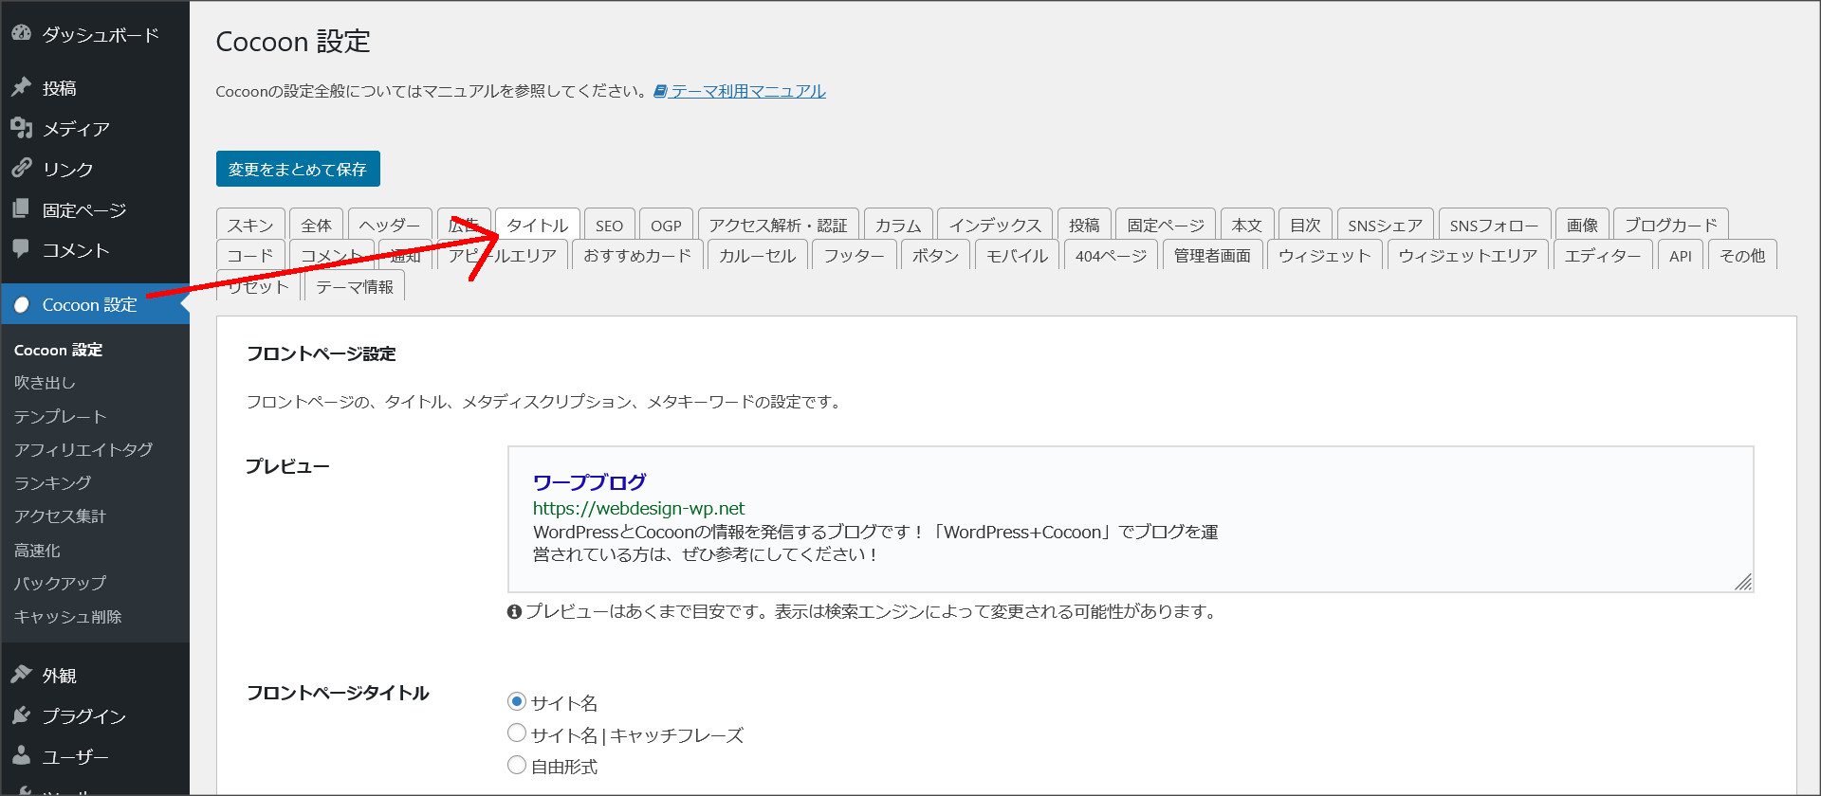Click 変更をまとめて保存 button
Viewport: 1821px width, 796px height.
point(298,169)
